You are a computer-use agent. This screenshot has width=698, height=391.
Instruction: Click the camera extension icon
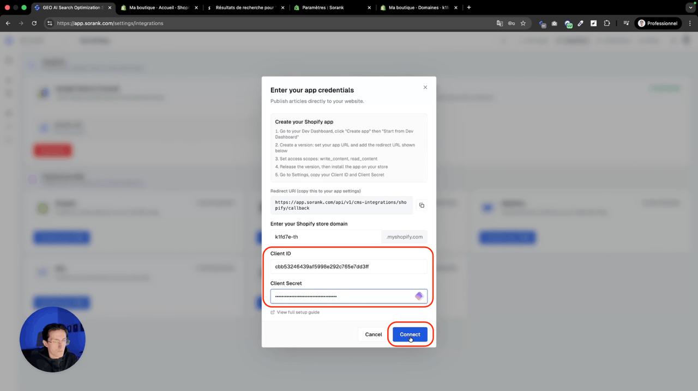pos(555,23)
